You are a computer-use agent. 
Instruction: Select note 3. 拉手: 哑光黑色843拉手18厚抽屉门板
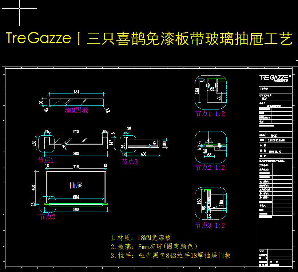171,256
